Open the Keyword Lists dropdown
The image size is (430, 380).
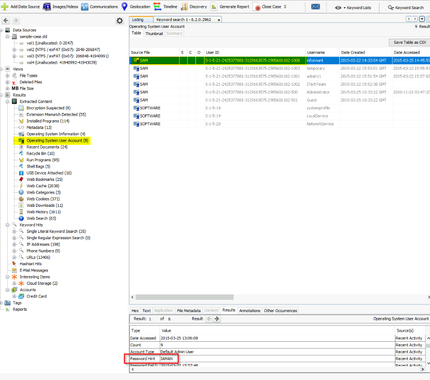[x=353, y=8]
